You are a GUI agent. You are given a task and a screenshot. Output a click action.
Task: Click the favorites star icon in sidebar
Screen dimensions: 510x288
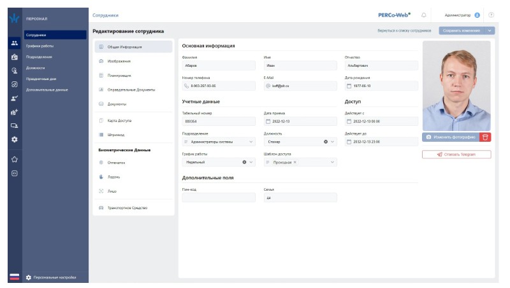tap(14, 158)
